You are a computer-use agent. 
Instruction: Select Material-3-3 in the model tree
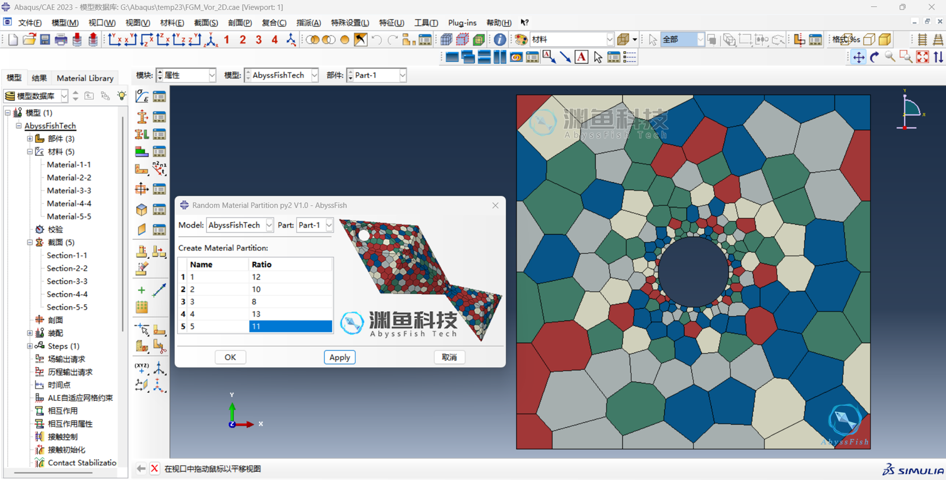(x=69, y=191)
